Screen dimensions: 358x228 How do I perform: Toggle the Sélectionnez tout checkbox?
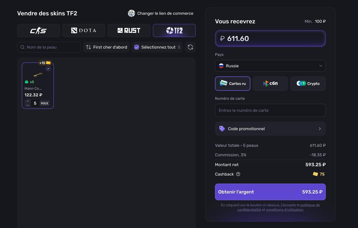(x=136, y=47)
